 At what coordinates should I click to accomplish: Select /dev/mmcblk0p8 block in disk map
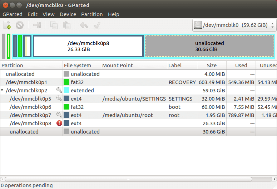point(88,46)
